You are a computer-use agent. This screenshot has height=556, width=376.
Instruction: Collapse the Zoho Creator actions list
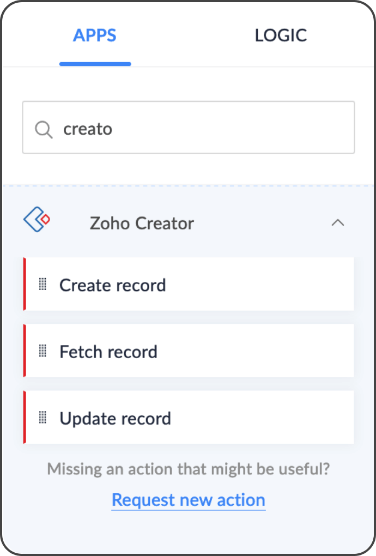coord(338,222)
